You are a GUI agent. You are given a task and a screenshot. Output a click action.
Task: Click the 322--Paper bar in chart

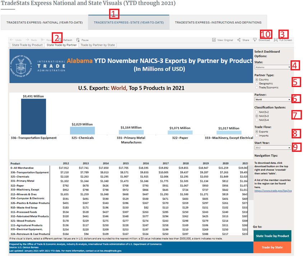pyautogui.click(x=180, y=133)
